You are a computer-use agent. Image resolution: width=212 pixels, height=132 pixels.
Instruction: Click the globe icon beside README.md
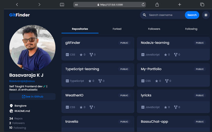(11, 111)
